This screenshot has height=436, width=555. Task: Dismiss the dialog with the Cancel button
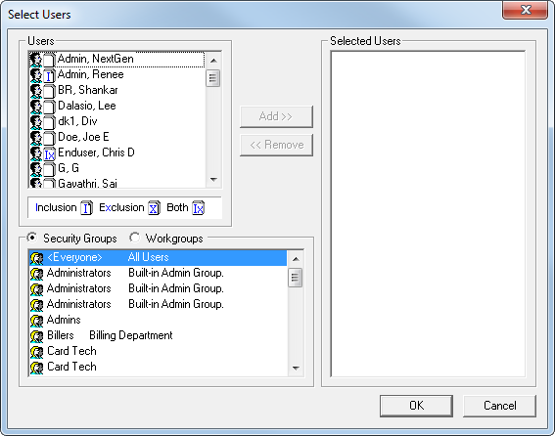tap(499, 406)
